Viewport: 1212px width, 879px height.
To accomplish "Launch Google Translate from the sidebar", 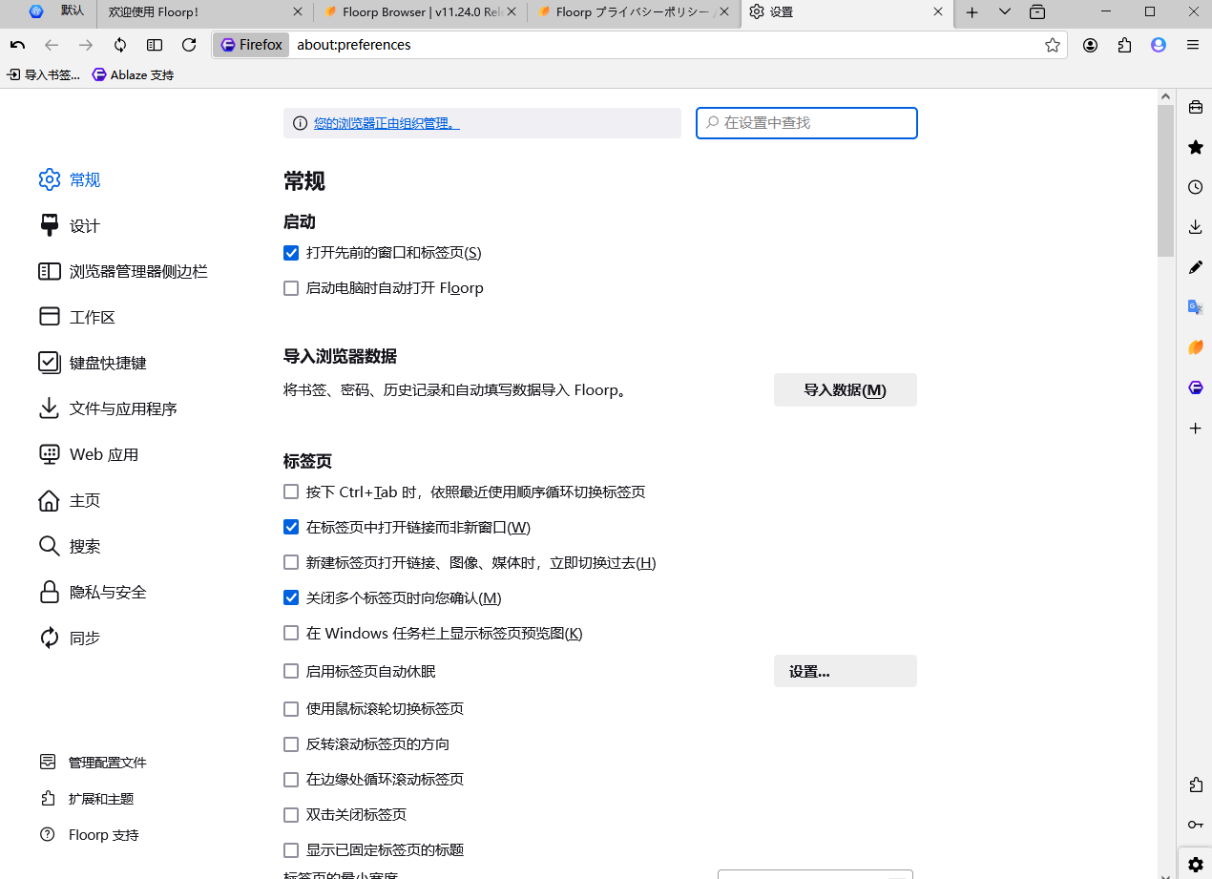I will coord(1195,307).
